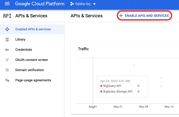This screenshot has height=117, width=179.
Task: Click the BigQuery API value 0
Action: (138, 86)
